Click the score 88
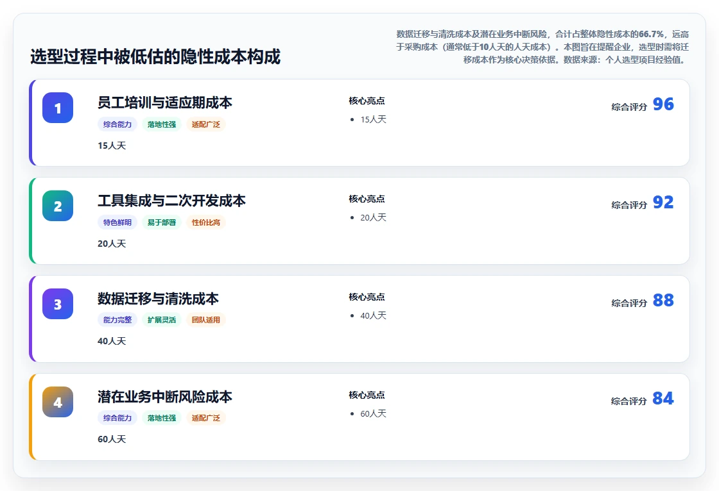This screenshot has width=719, height=491. point(663,300)
